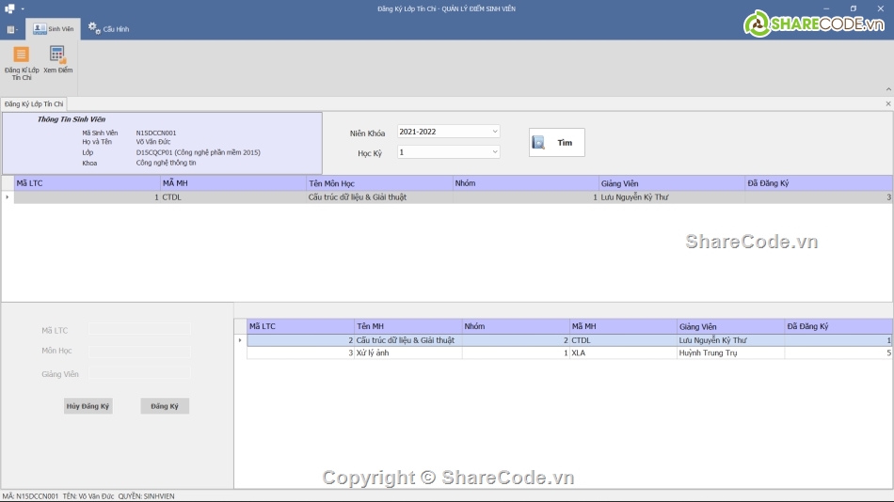
Task: Close the Đăng Ký Lớp Tín Chỉ document panel
Action: click(887, 103)
